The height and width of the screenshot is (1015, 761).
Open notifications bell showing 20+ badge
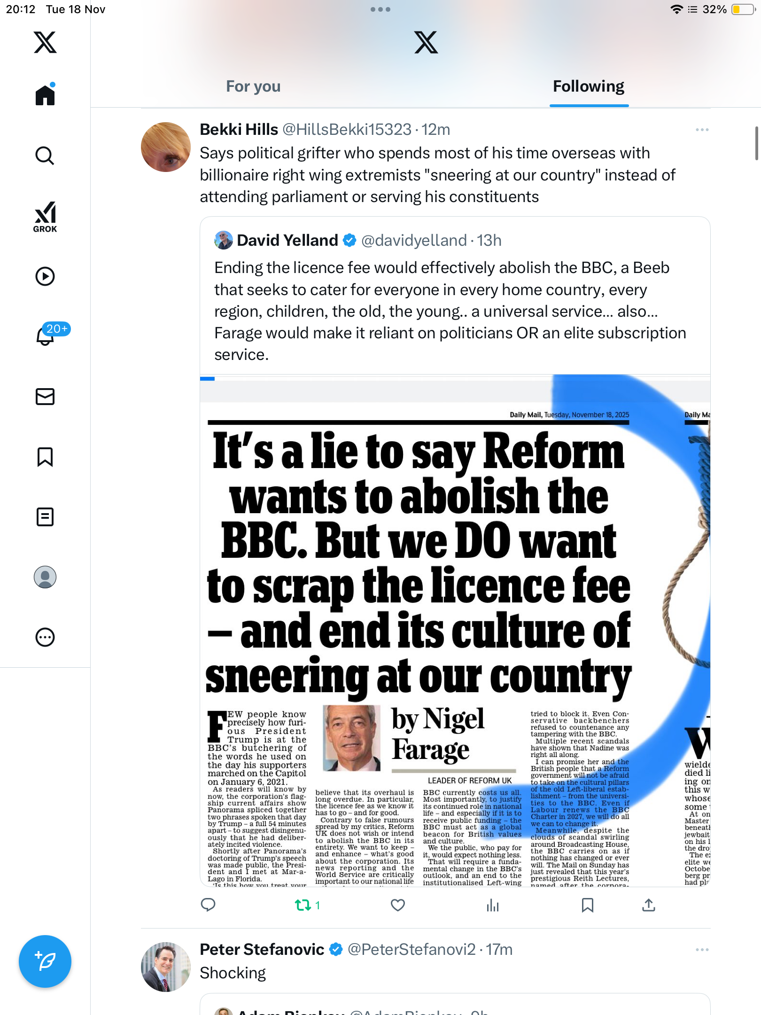[45, 336]
